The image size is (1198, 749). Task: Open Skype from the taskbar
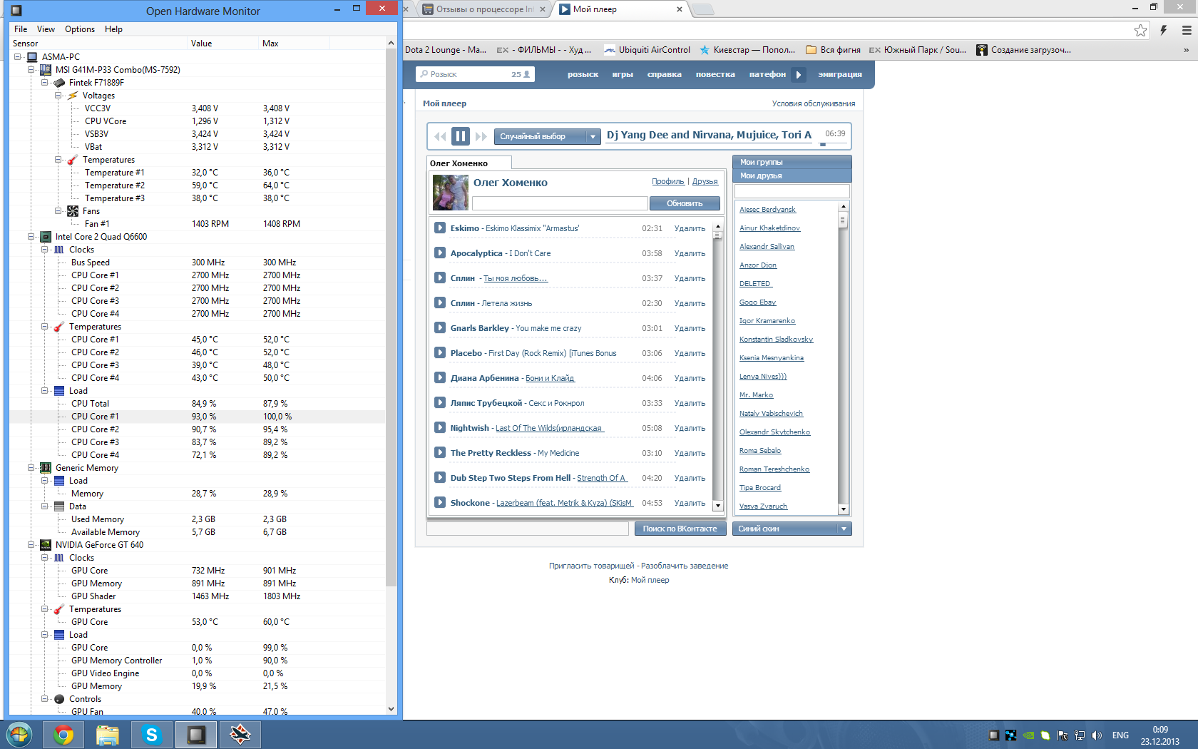(x=152, y=735)
